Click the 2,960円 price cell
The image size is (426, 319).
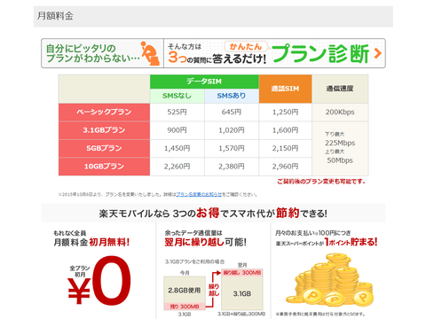click(285, 167)
